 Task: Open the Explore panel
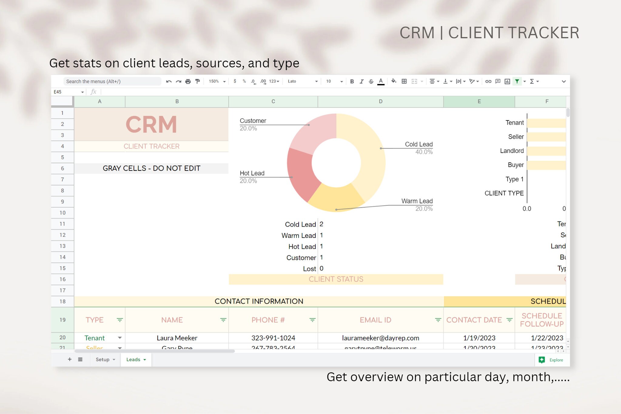552,360
